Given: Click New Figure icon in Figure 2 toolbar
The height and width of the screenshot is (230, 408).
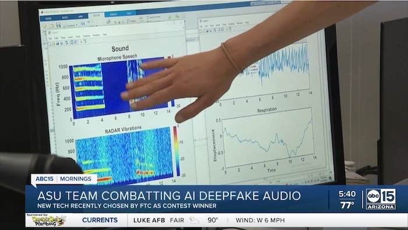Looking at the screenshot, I should 201,32.
